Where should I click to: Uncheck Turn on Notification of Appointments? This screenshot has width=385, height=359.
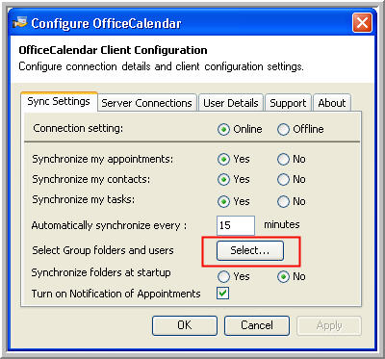[222, 293]
